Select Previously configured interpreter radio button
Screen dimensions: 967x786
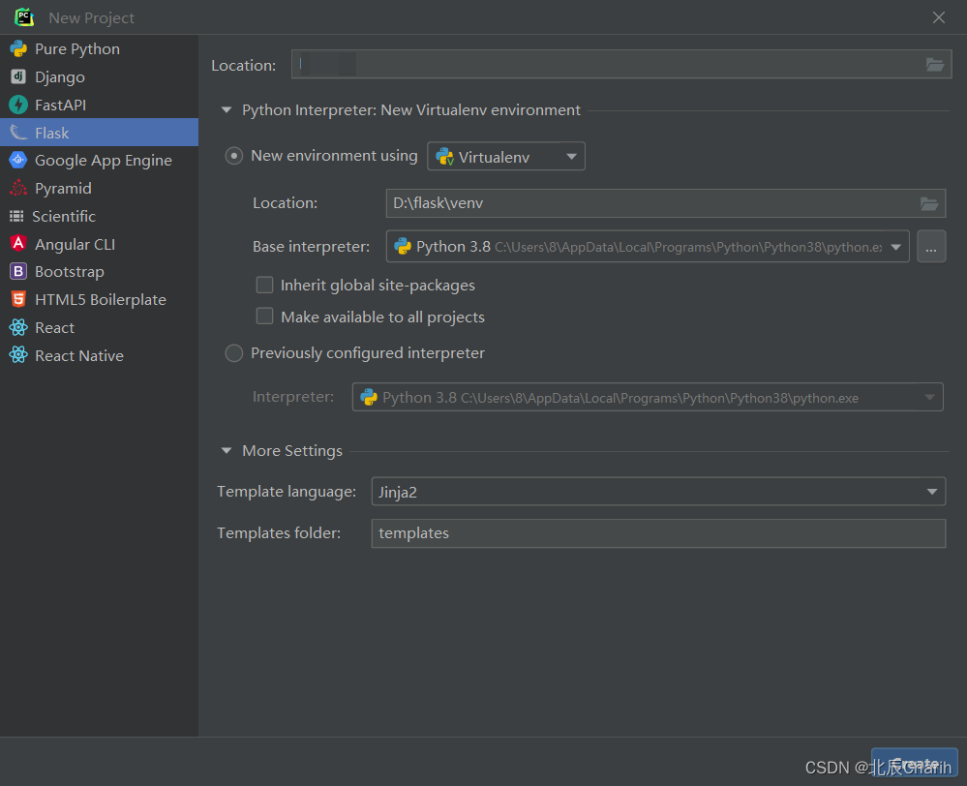coord(233,353)
